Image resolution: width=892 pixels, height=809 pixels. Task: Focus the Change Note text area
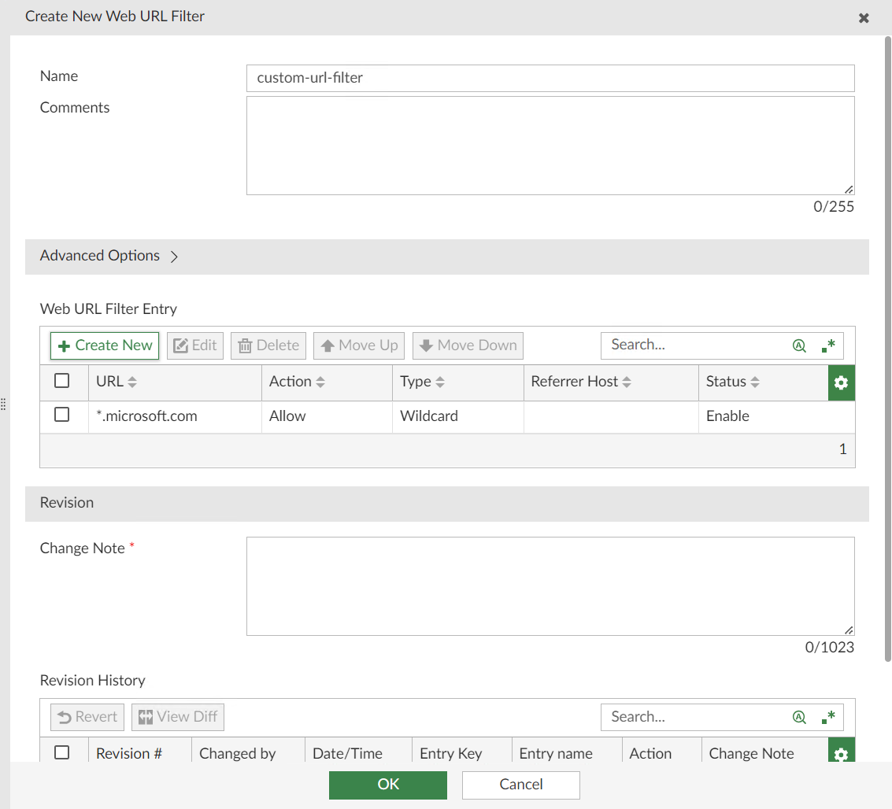pyautogui.click(x=550, y=586)
